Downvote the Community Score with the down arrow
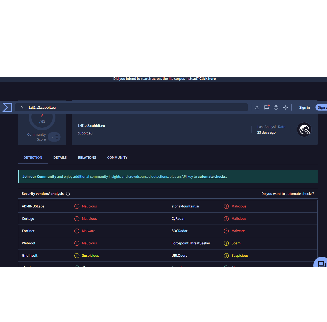Image resolution: width=327 pixels, height=322 pixels. (x=57, y=139)
